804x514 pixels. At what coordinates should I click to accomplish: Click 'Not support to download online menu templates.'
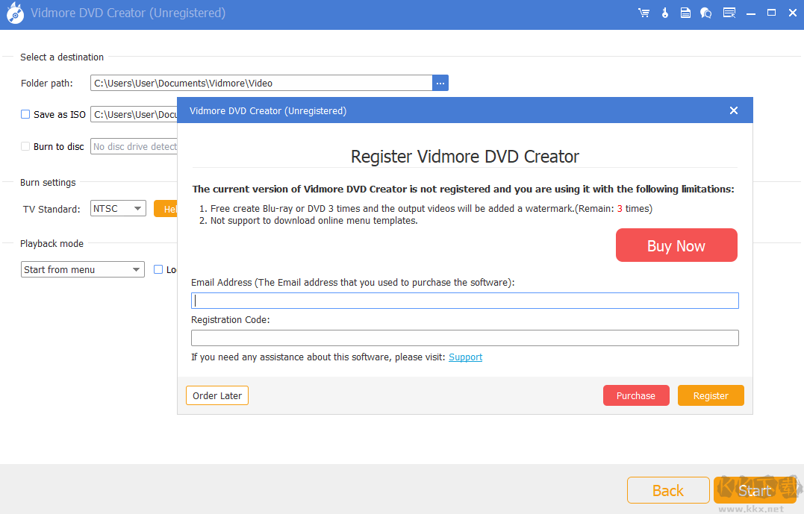click(314, 221)
